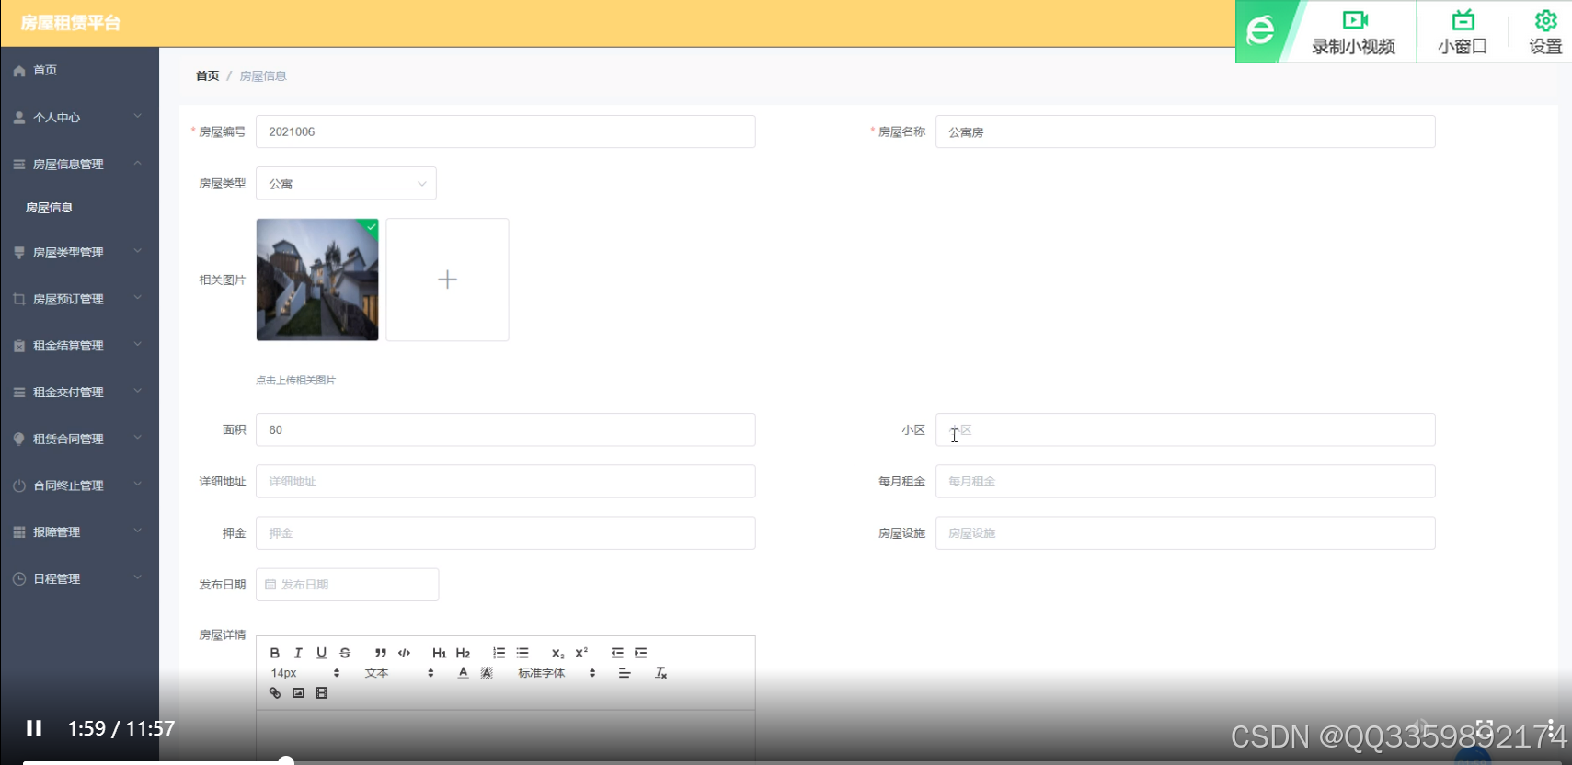Focus the 押金 input field

click(x=505, y=532)
